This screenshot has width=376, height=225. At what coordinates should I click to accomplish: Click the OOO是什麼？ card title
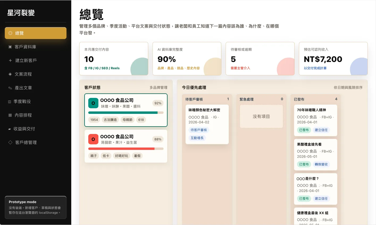pos(308,179)
